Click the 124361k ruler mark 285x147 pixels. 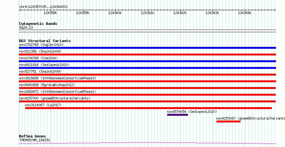click(x=148, y=13)
